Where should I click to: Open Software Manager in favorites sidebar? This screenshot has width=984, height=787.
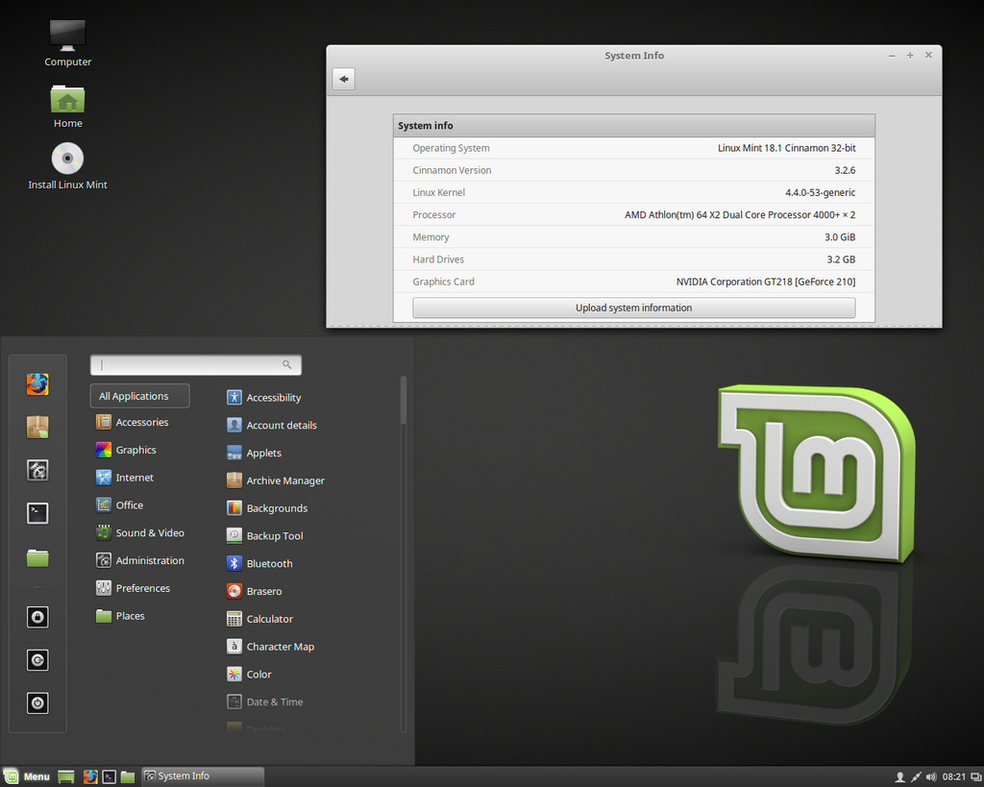click(x=37, y=428)
